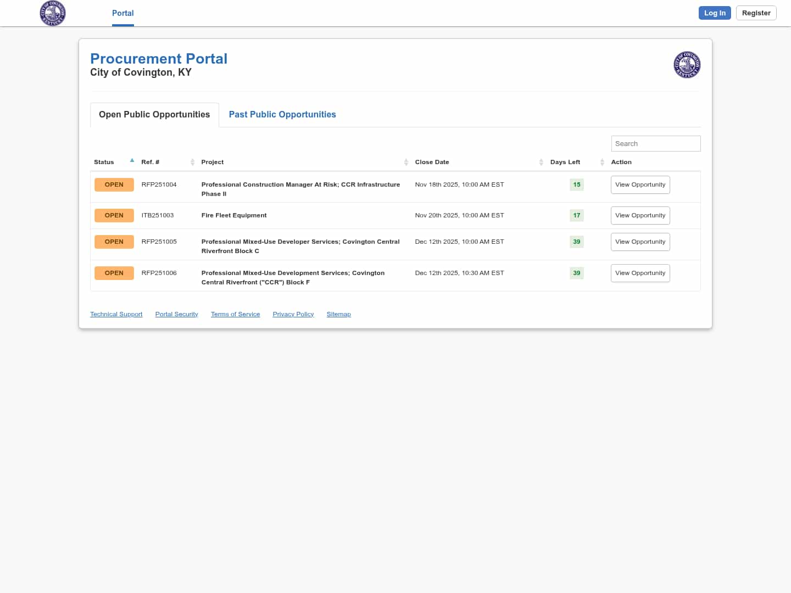Click the city seal logo in top navigation
Viewport: 791px width, 593px height.
(x=53, y=13)
